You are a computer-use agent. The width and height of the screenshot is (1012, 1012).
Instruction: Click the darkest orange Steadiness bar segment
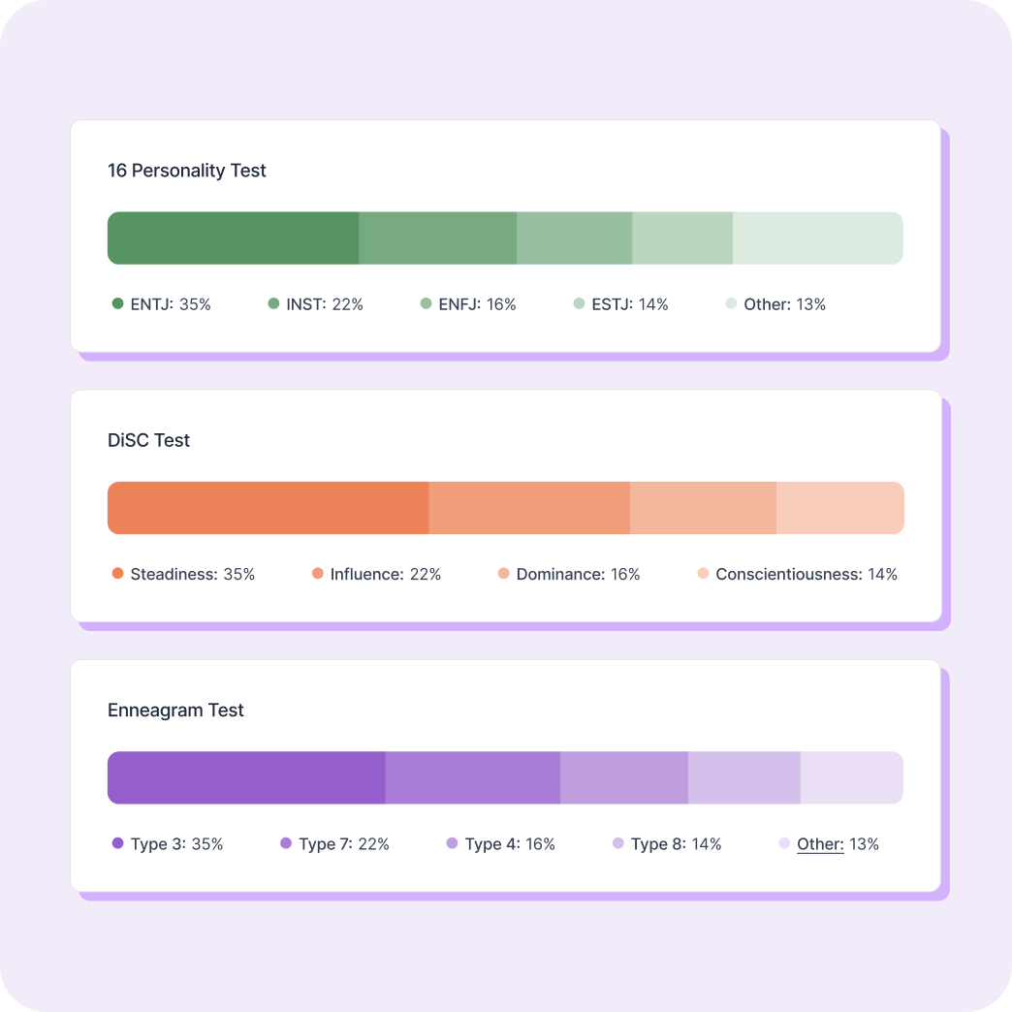click(x=268, y=508)
